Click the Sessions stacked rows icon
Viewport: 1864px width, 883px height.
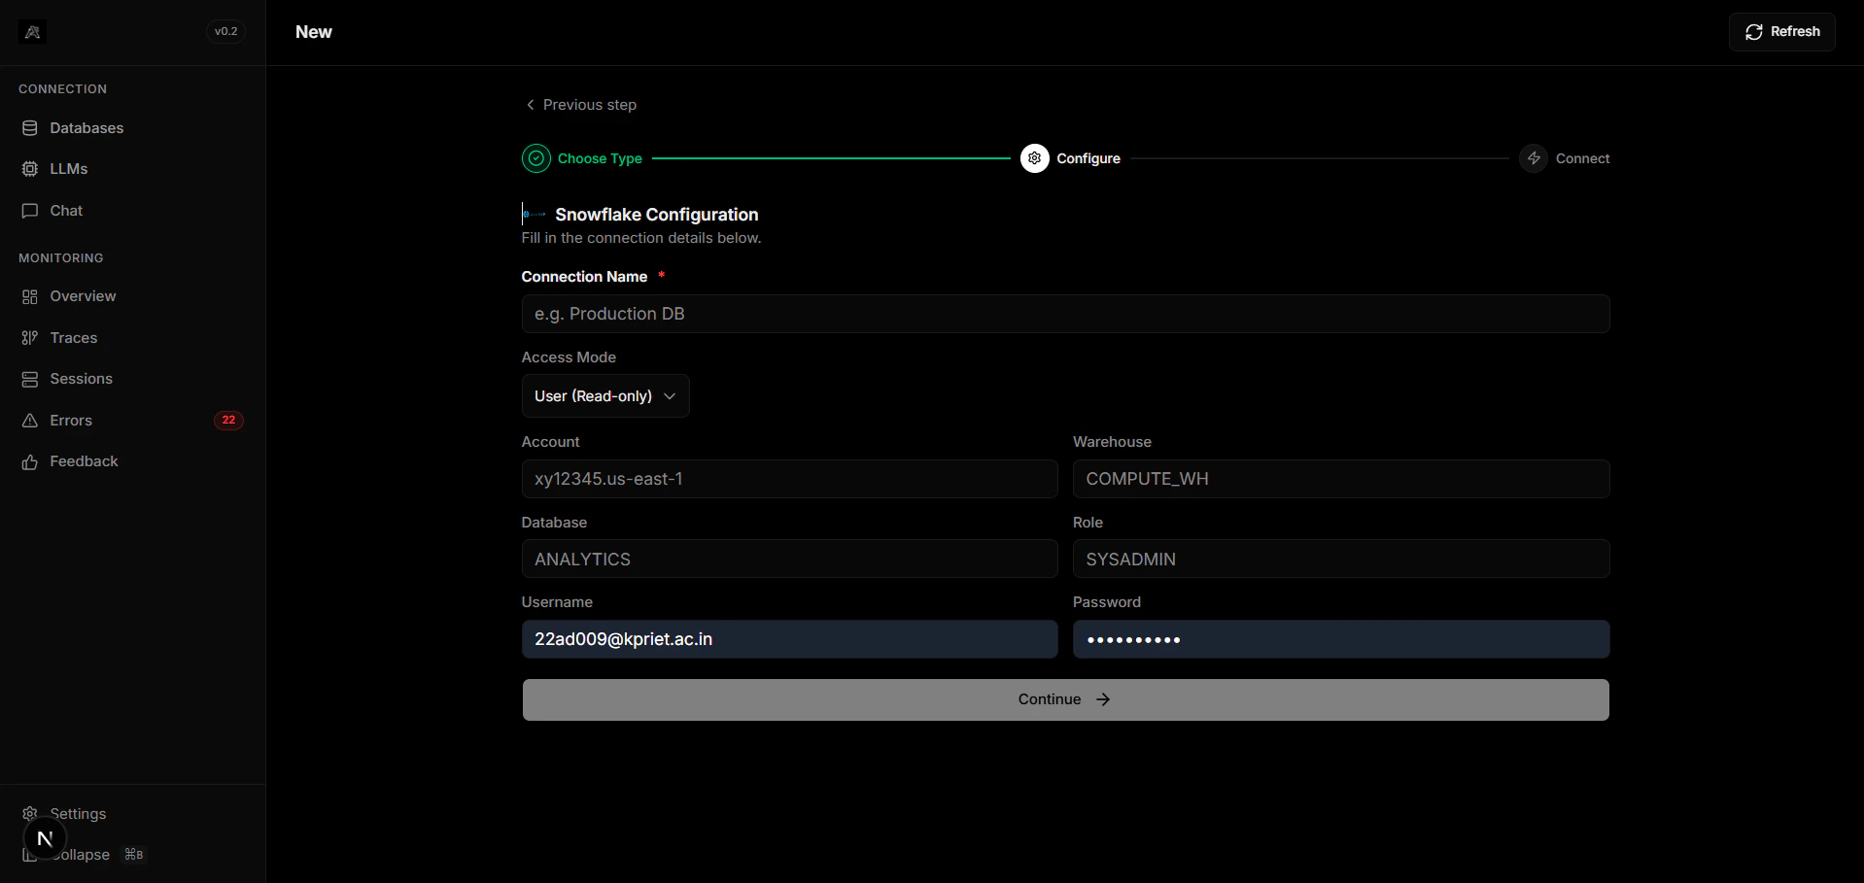coord(30,379)
